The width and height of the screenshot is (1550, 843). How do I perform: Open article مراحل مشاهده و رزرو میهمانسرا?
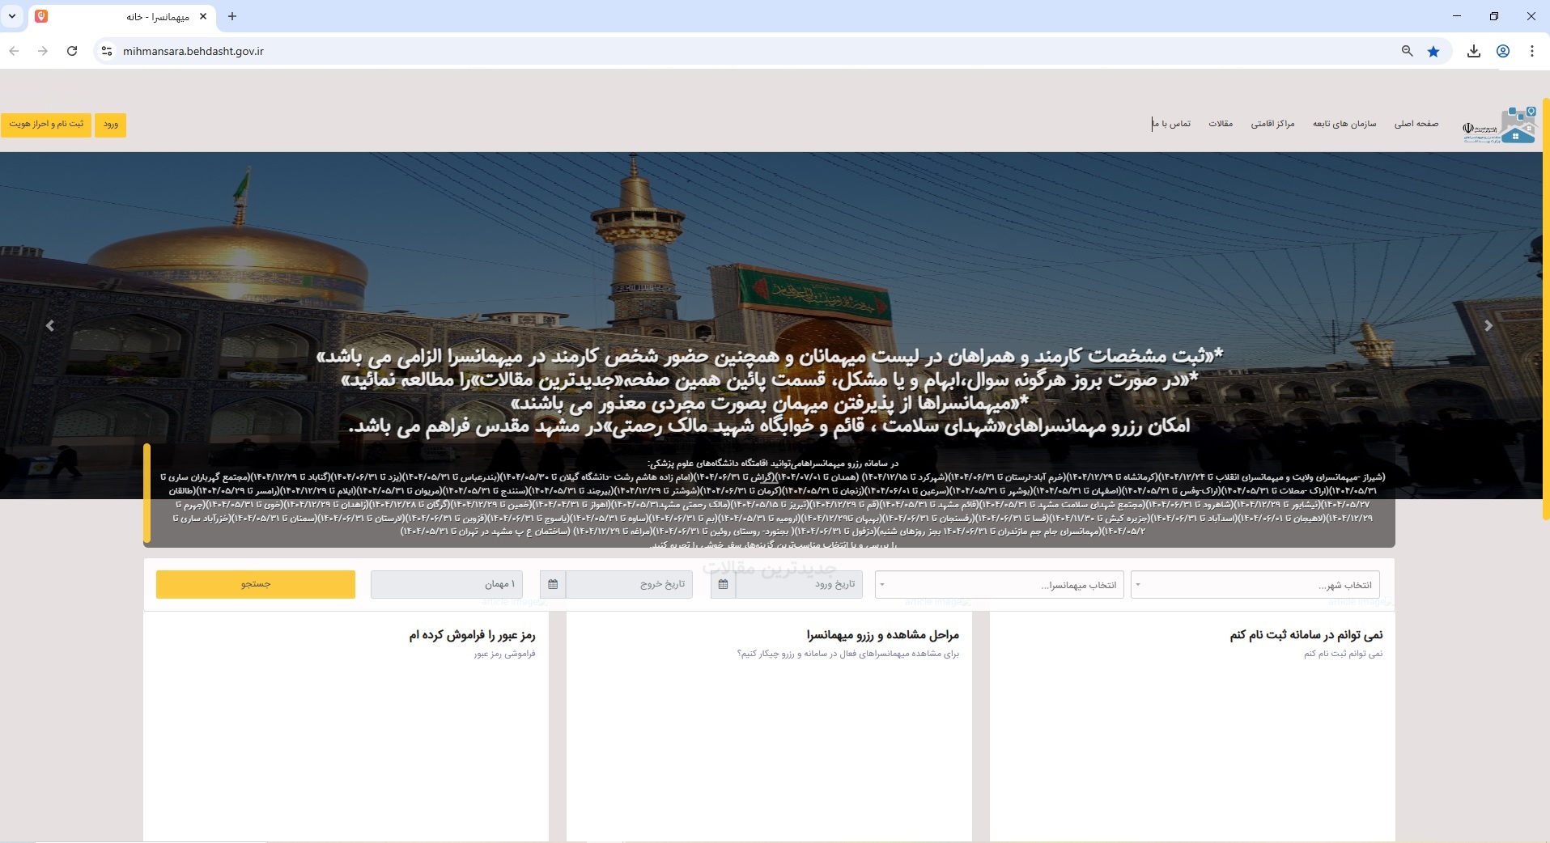[882, 635]
